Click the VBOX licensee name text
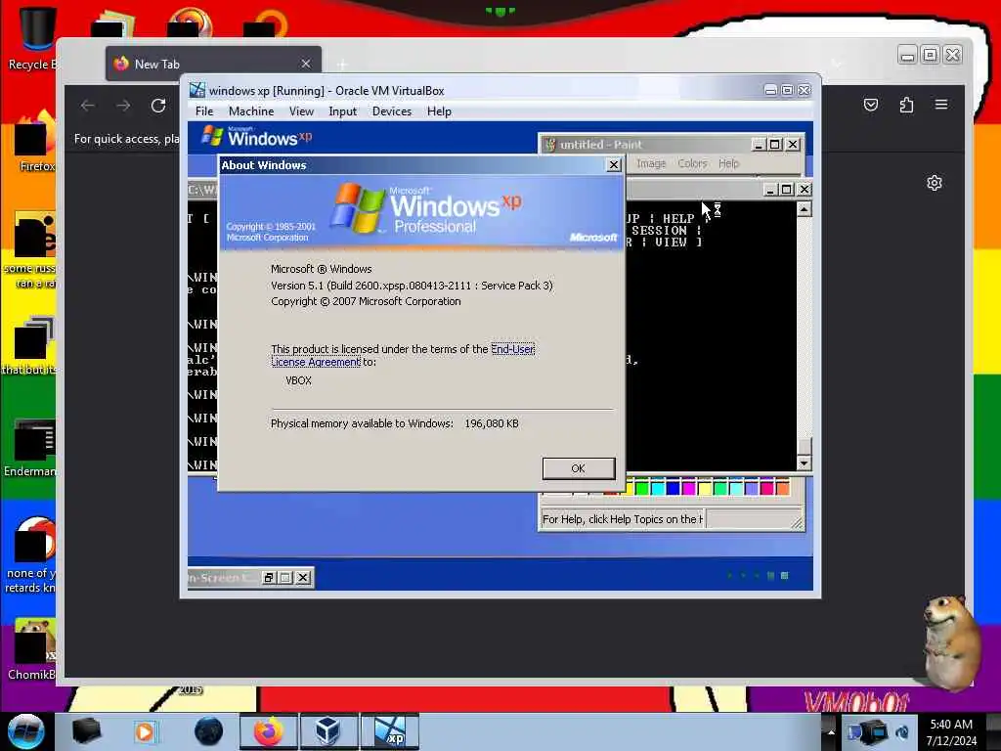Image resolution: width=1001 pixels, height=751 pixels. [299, 380]
